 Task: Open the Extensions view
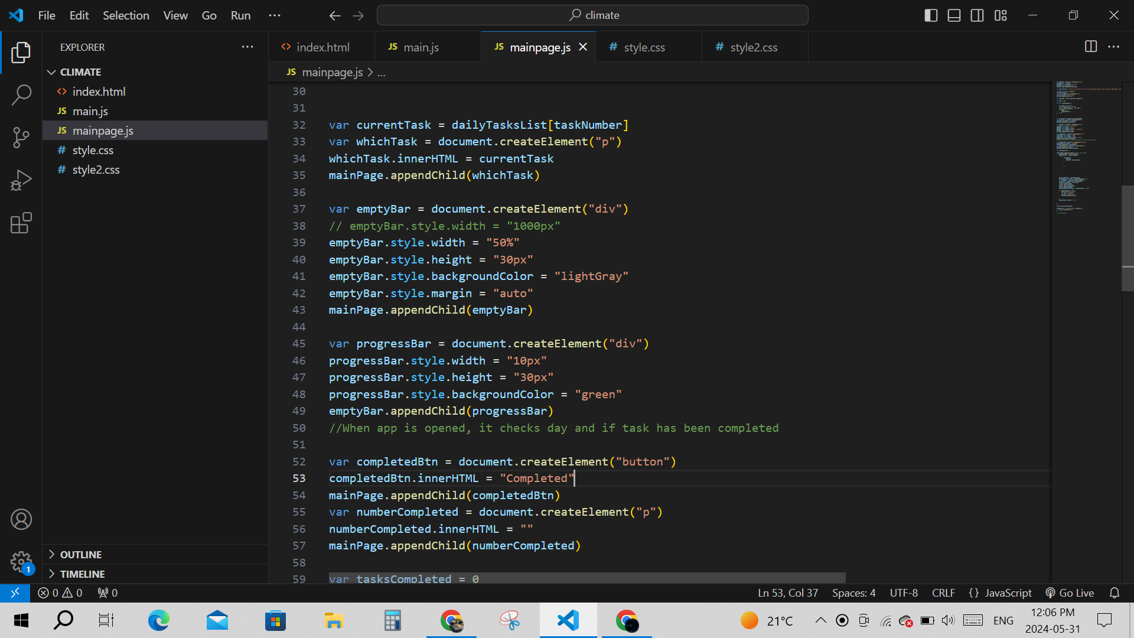(21, 223)
